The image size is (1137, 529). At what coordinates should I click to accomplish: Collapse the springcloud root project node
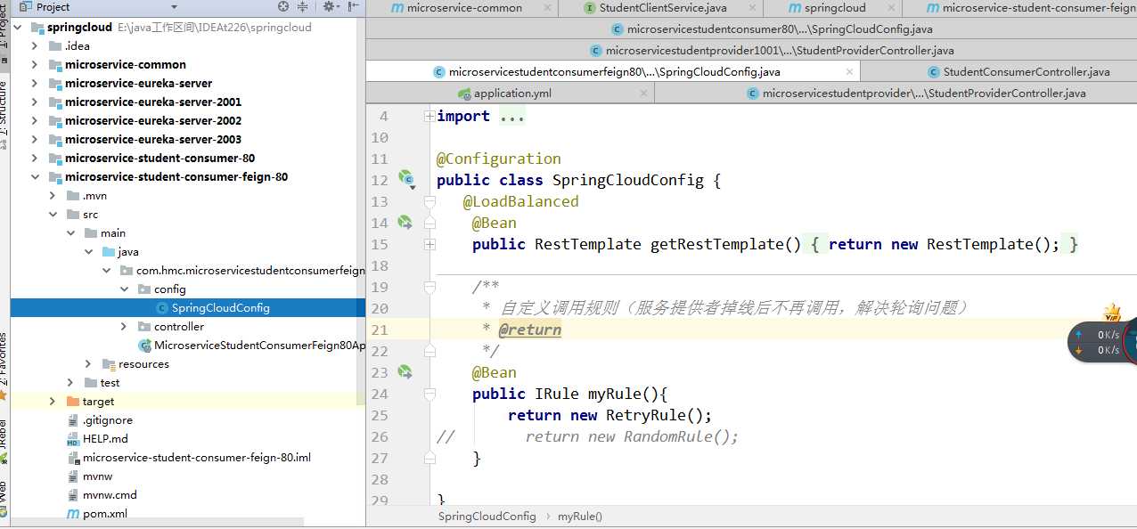pyautogui.click(x=17, y=28)
